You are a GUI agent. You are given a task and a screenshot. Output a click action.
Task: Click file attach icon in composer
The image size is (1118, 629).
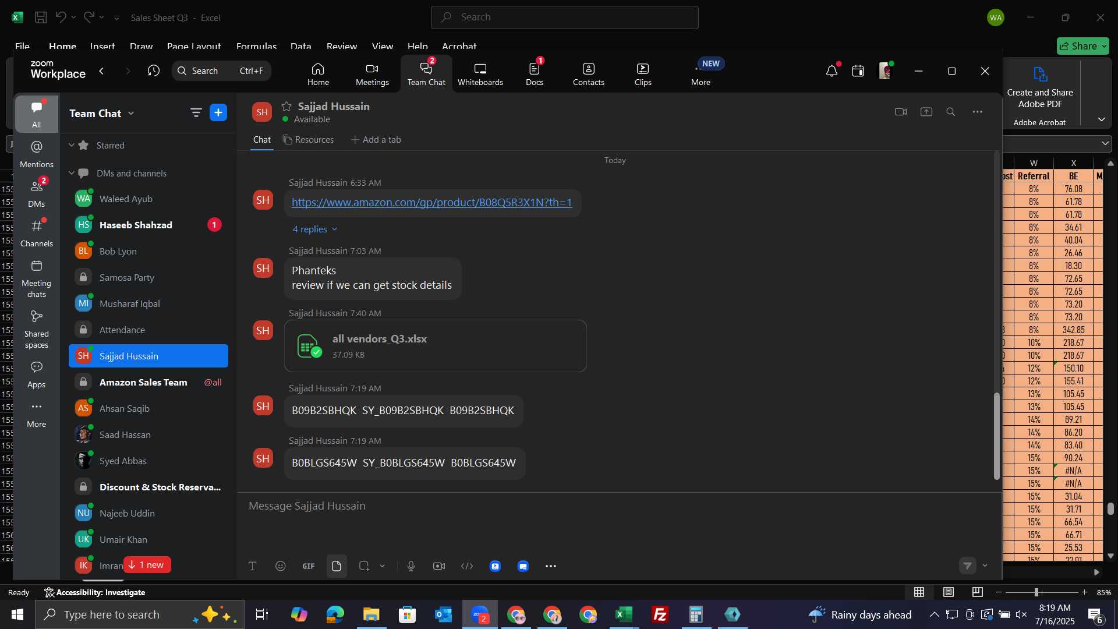click(337, 566)
